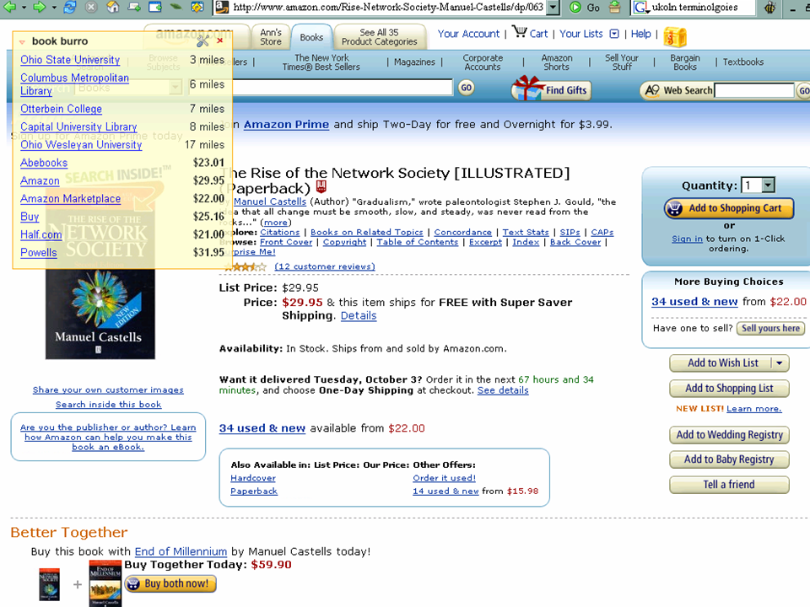Click Add to Shopping Cart button

729,208
